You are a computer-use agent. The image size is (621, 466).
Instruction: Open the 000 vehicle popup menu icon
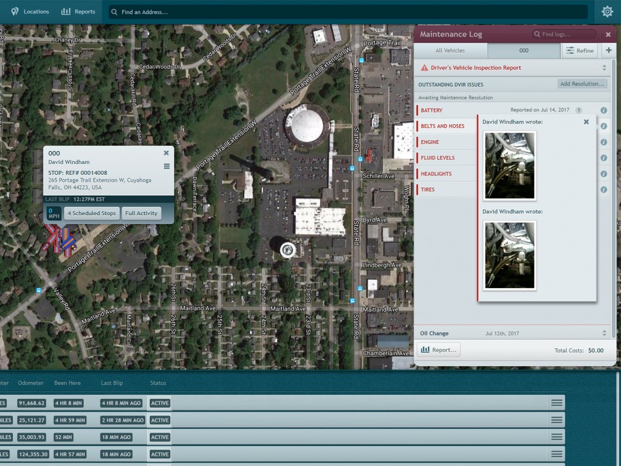[166, 166]
